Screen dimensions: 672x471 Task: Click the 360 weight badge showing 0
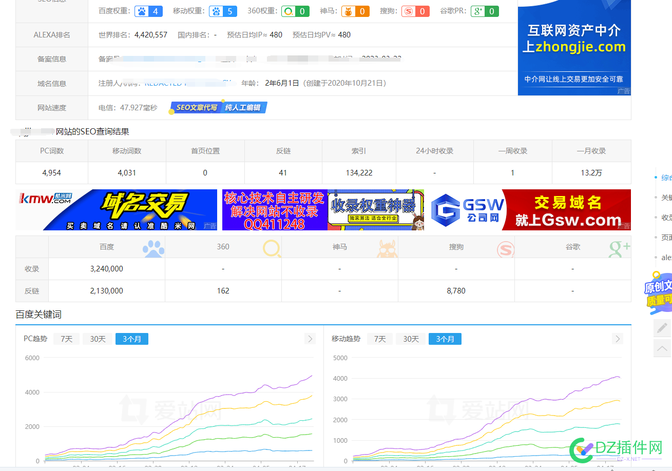point(295,11)
